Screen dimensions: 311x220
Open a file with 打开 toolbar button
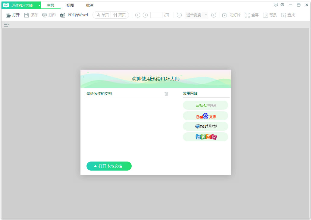click(x=13, y=15)
